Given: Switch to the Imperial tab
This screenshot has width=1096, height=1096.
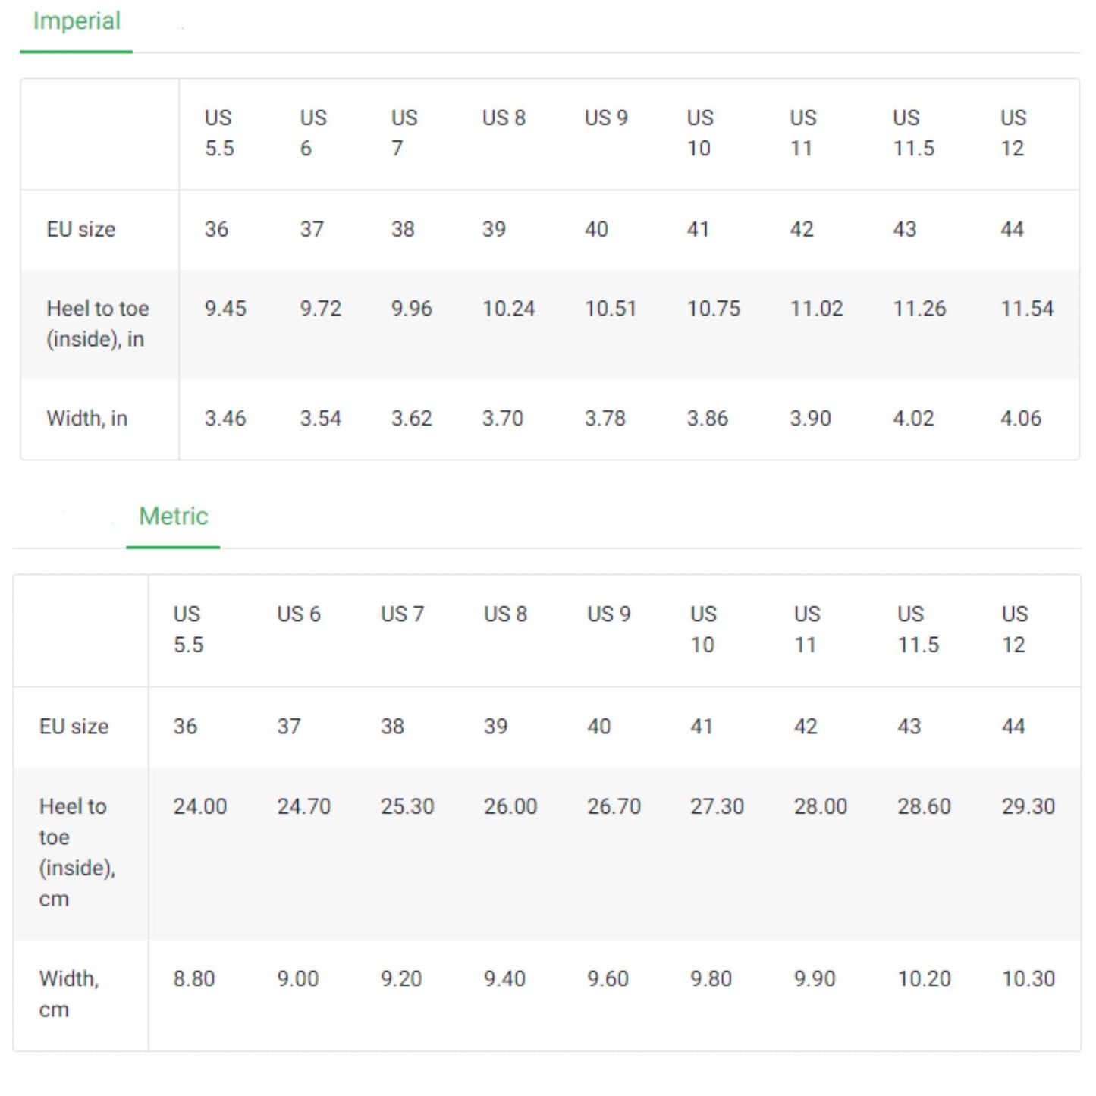Looking at the screenshot, I should (x=75, y=21).
